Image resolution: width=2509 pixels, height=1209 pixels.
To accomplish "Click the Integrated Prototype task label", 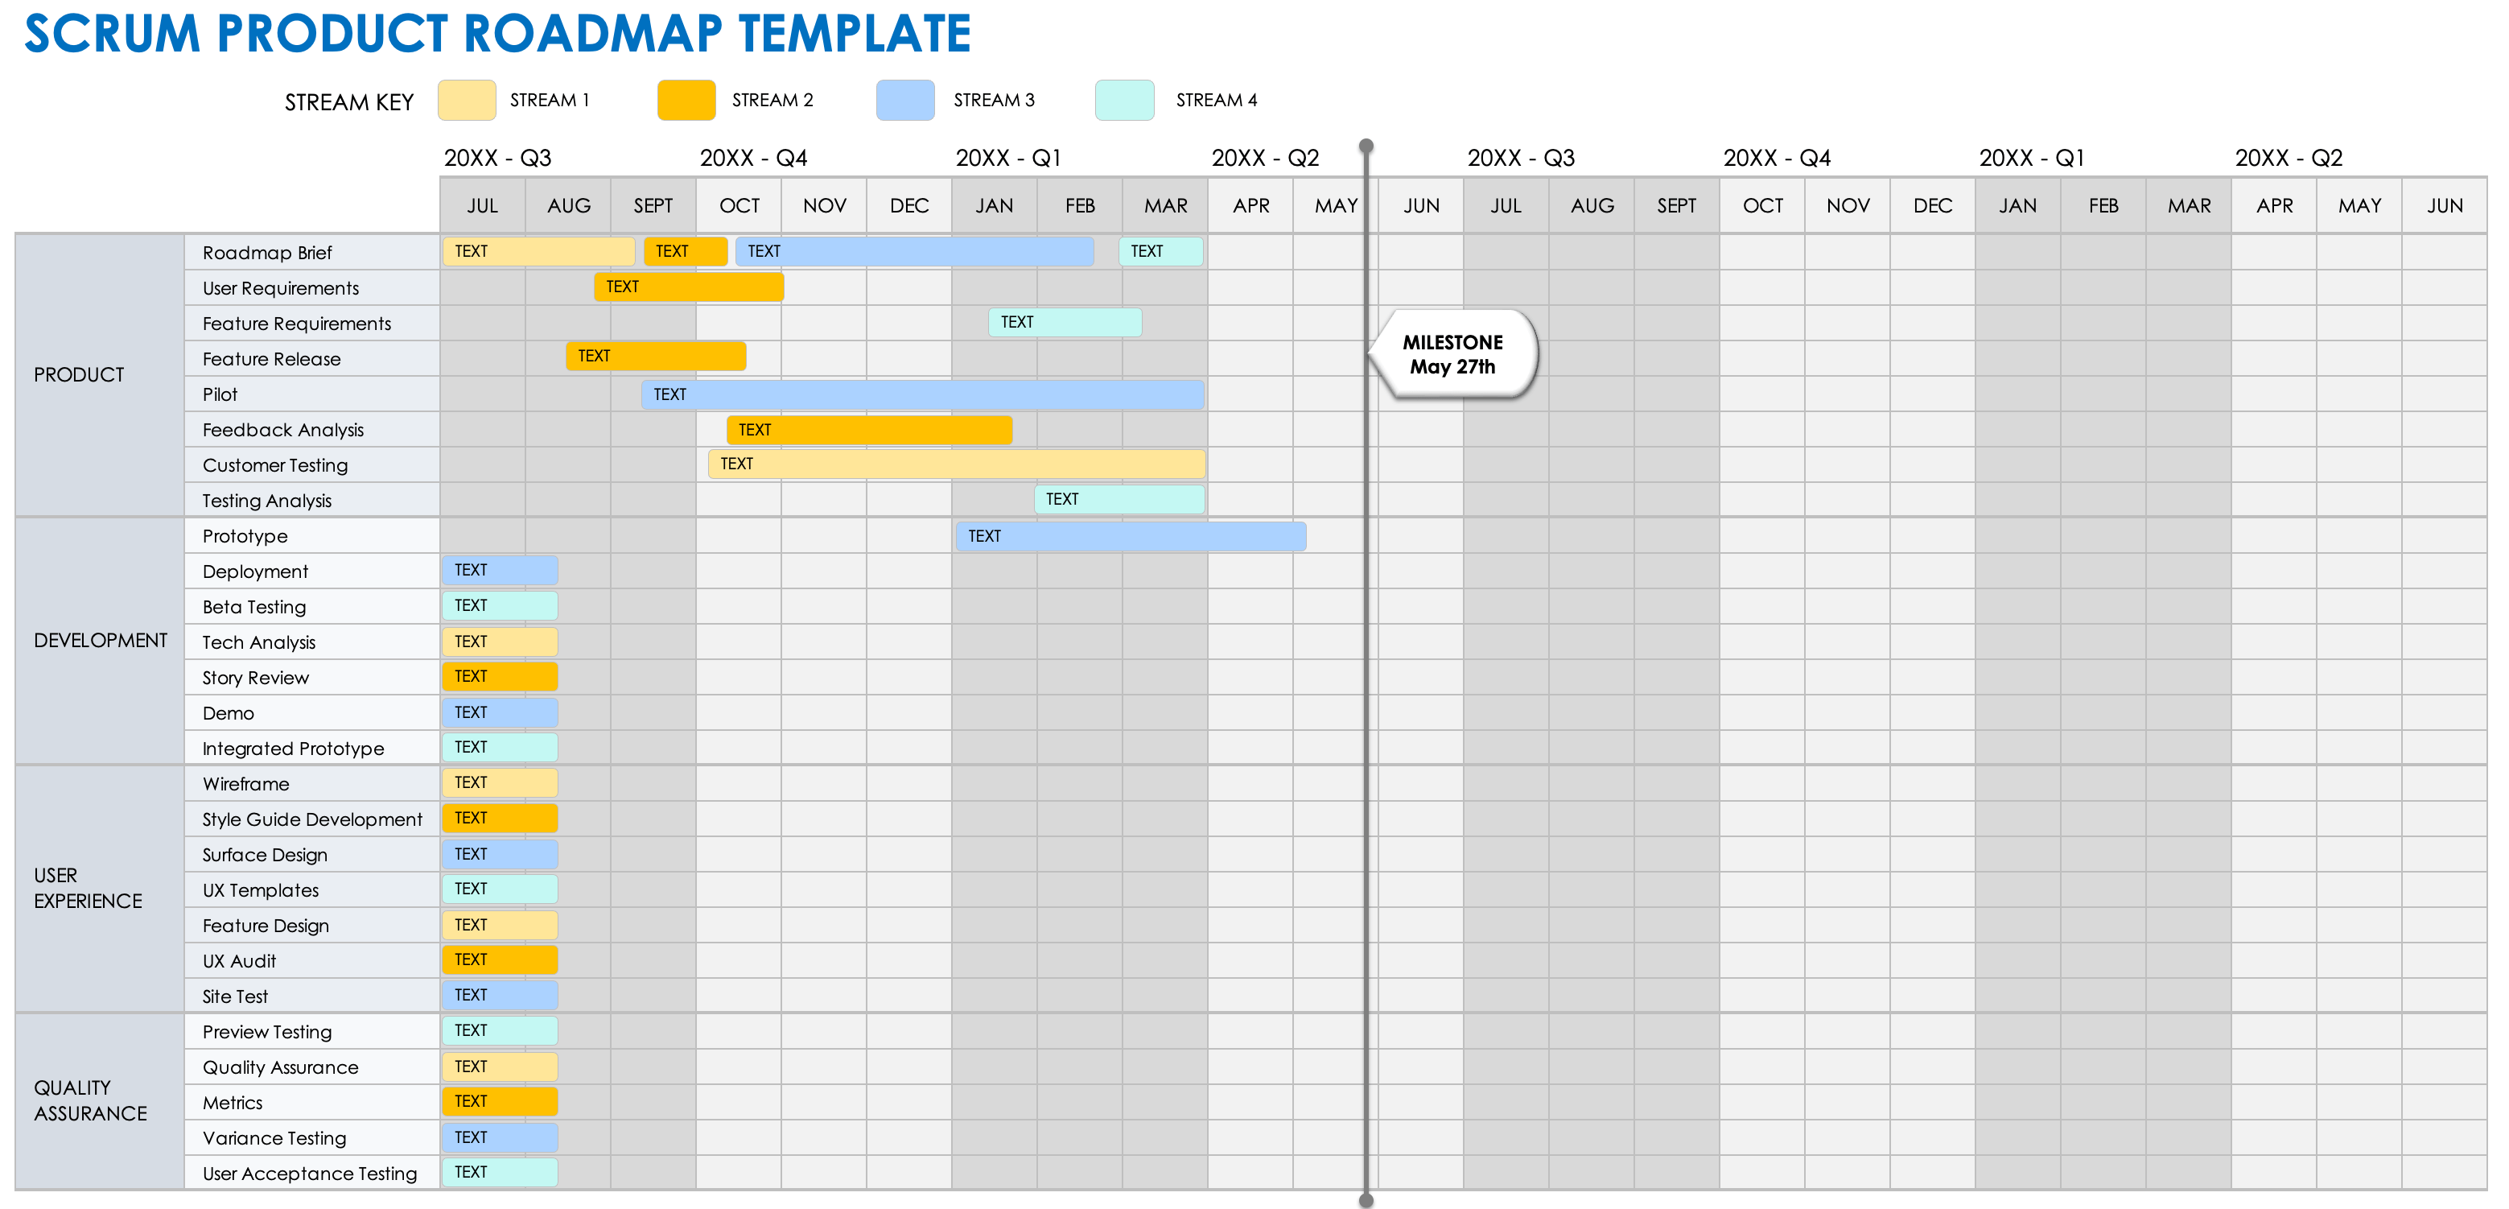I will click(292, 749).
